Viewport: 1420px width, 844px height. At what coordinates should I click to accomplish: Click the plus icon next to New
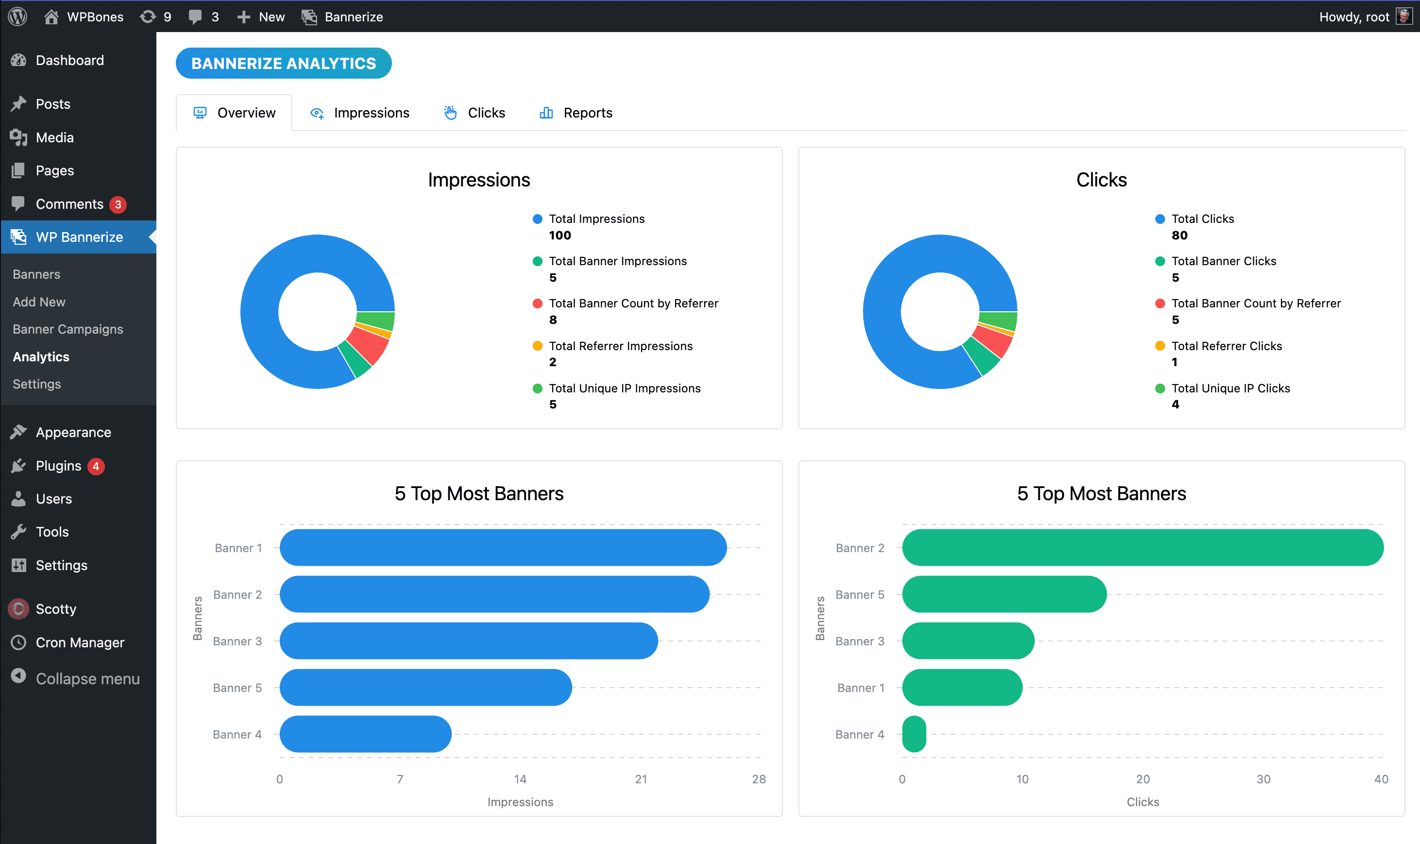(x=243, y=17)
